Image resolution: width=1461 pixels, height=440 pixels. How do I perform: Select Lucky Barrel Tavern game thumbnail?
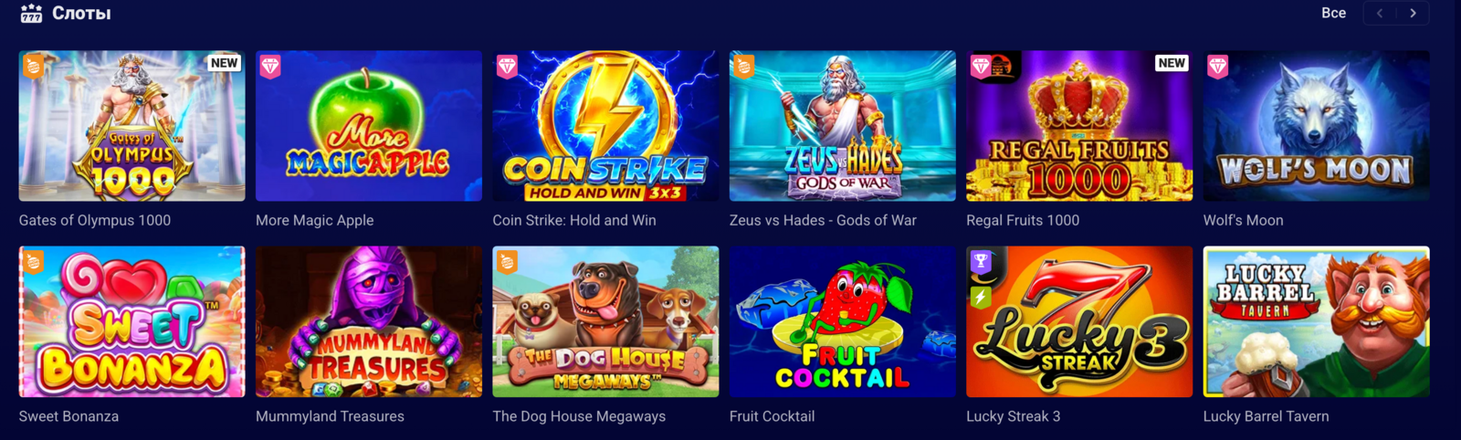click(x=1316, y=321)
